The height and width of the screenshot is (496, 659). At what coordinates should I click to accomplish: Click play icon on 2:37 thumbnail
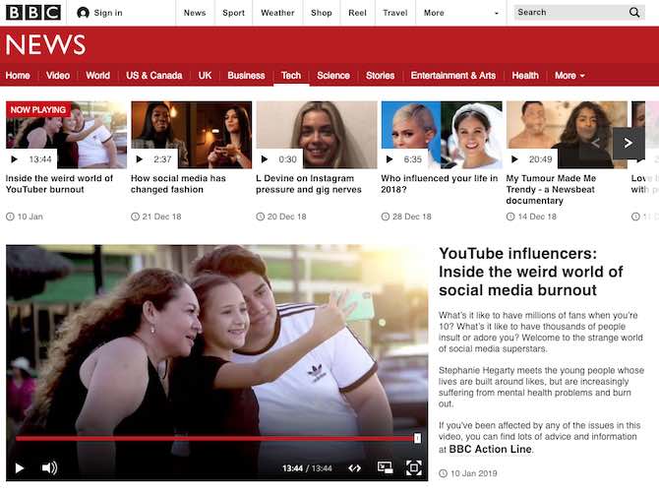(x=139, y=159)
